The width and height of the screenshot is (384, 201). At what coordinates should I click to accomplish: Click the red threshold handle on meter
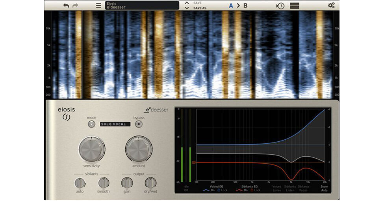coord(194,162)
